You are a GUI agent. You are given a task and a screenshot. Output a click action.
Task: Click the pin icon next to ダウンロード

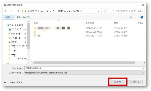tap(25, 34)
